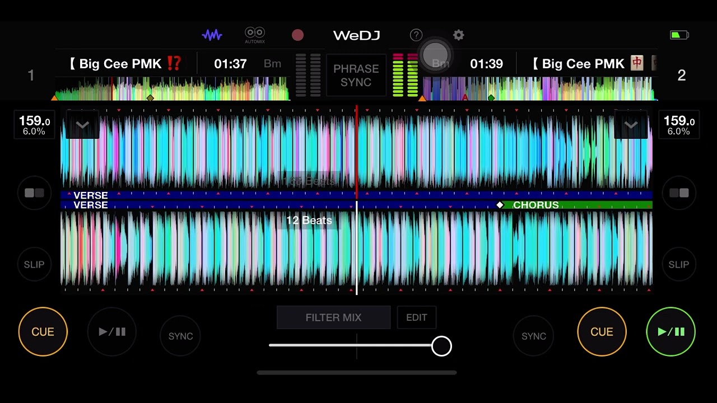Select the Filter Mix tab

(x=333, y=317)
